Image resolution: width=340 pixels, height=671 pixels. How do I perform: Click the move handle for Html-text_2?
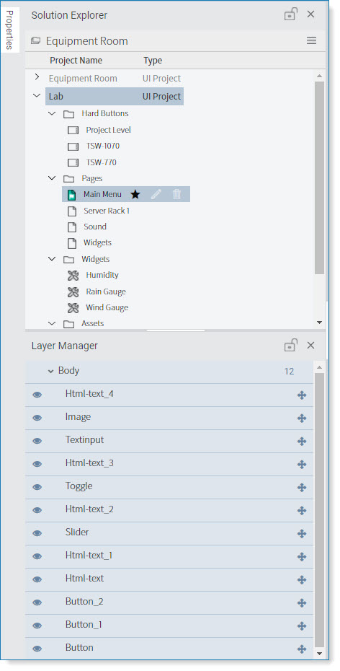pos(302,511)
